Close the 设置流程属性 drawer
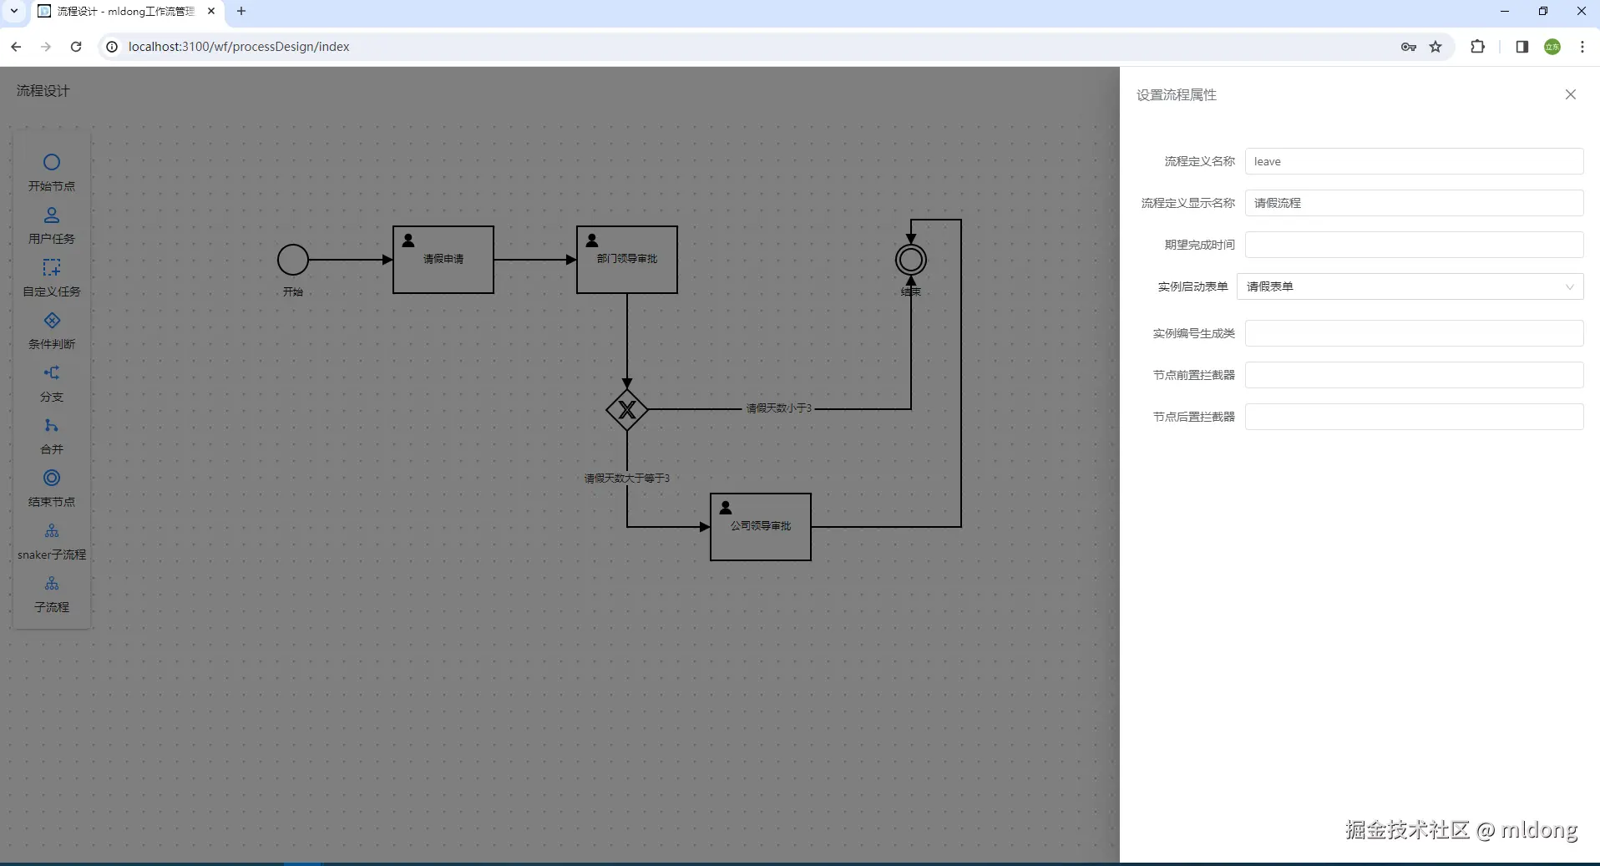This screenshot has width=1600, height=866. point(1571,94)
